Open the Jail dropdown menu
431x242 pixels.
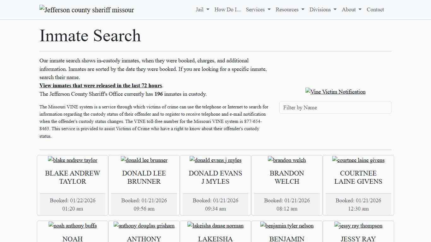[x=202, y=9]
